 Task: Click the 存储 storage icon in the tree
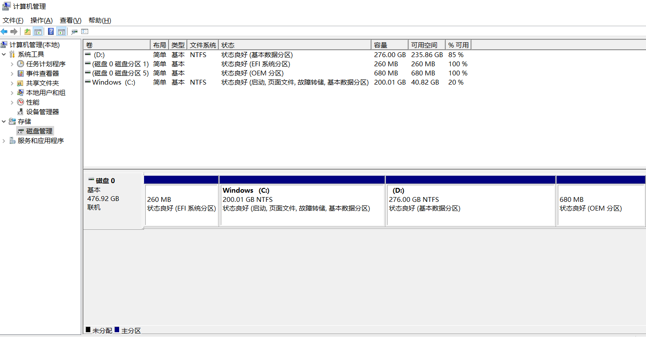12,121
